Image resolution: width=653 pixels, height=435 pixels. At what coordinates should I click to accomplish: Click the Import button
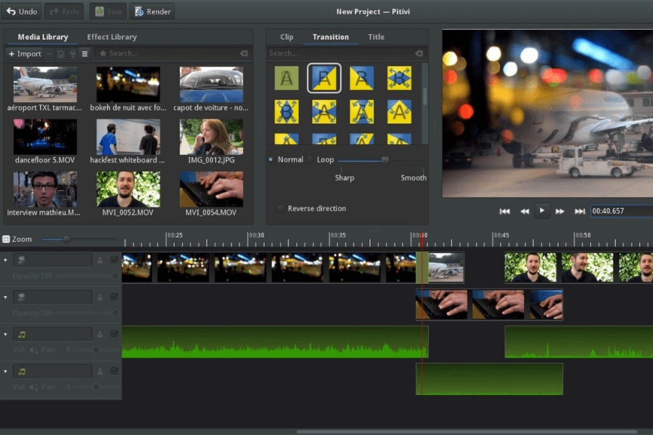pos(25,54)
